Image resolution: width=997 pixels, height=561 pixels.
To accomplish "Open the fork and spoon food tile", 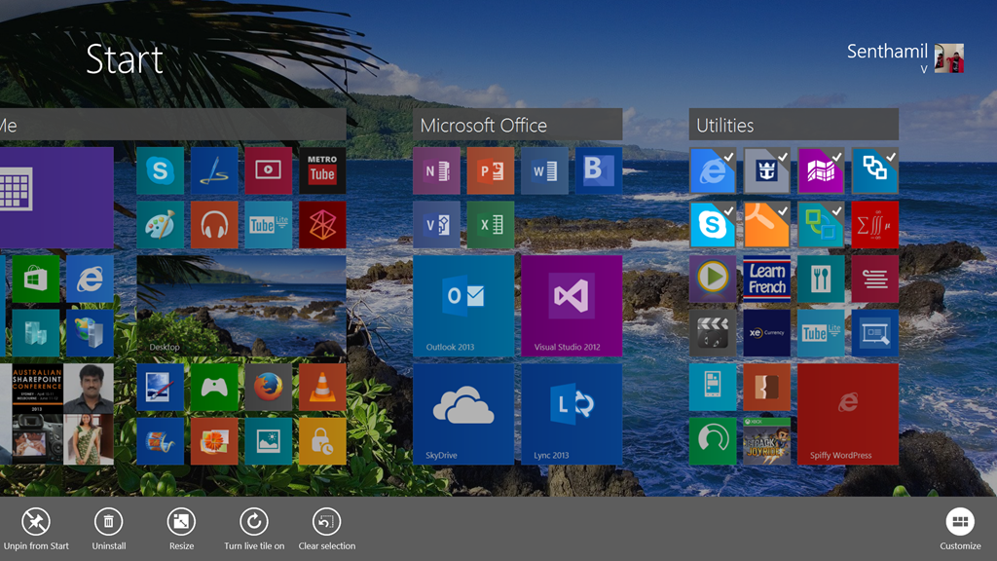I will tap(821, 279).
